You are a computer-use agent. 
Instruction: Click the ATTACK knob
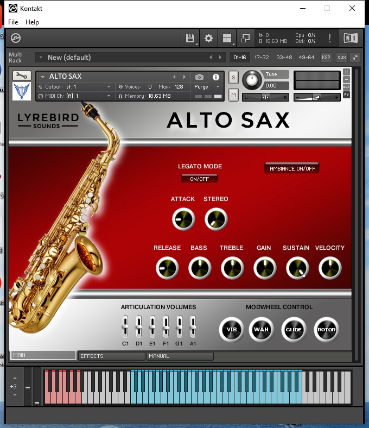[183, 219]
